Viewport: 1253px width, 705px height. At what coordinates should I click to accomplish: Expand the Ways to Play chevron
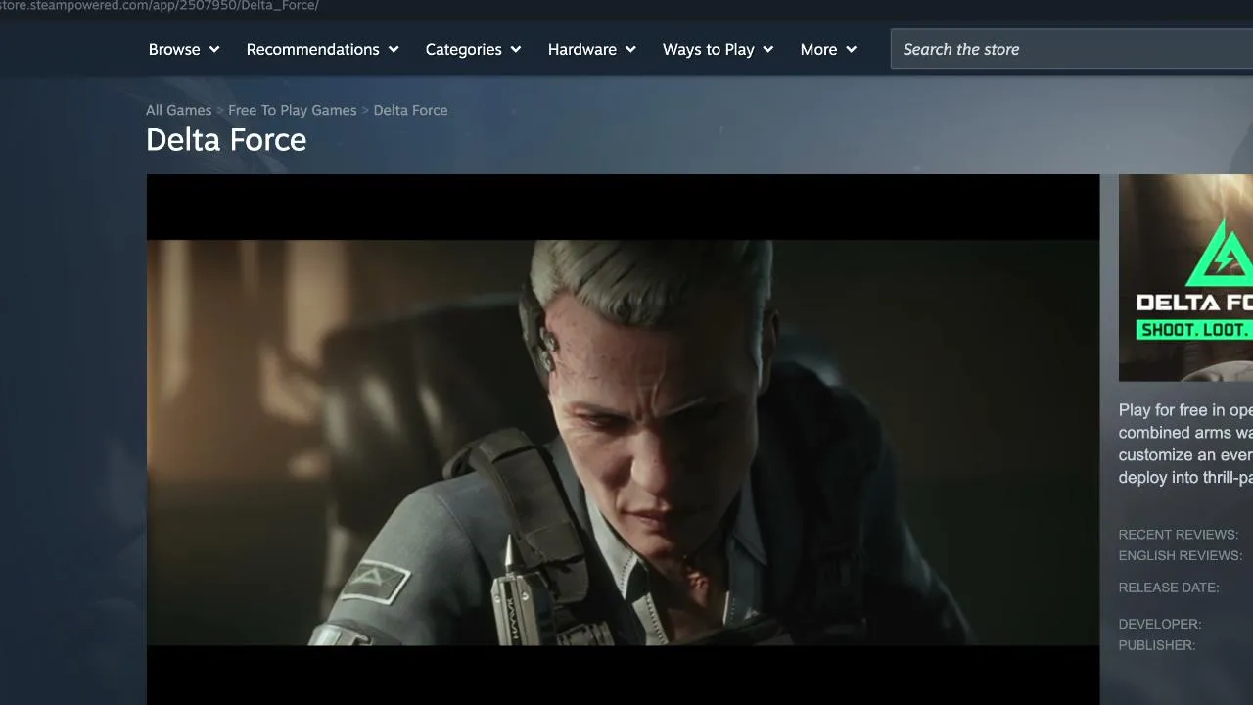pyautogui.click(x=768, y=50)
